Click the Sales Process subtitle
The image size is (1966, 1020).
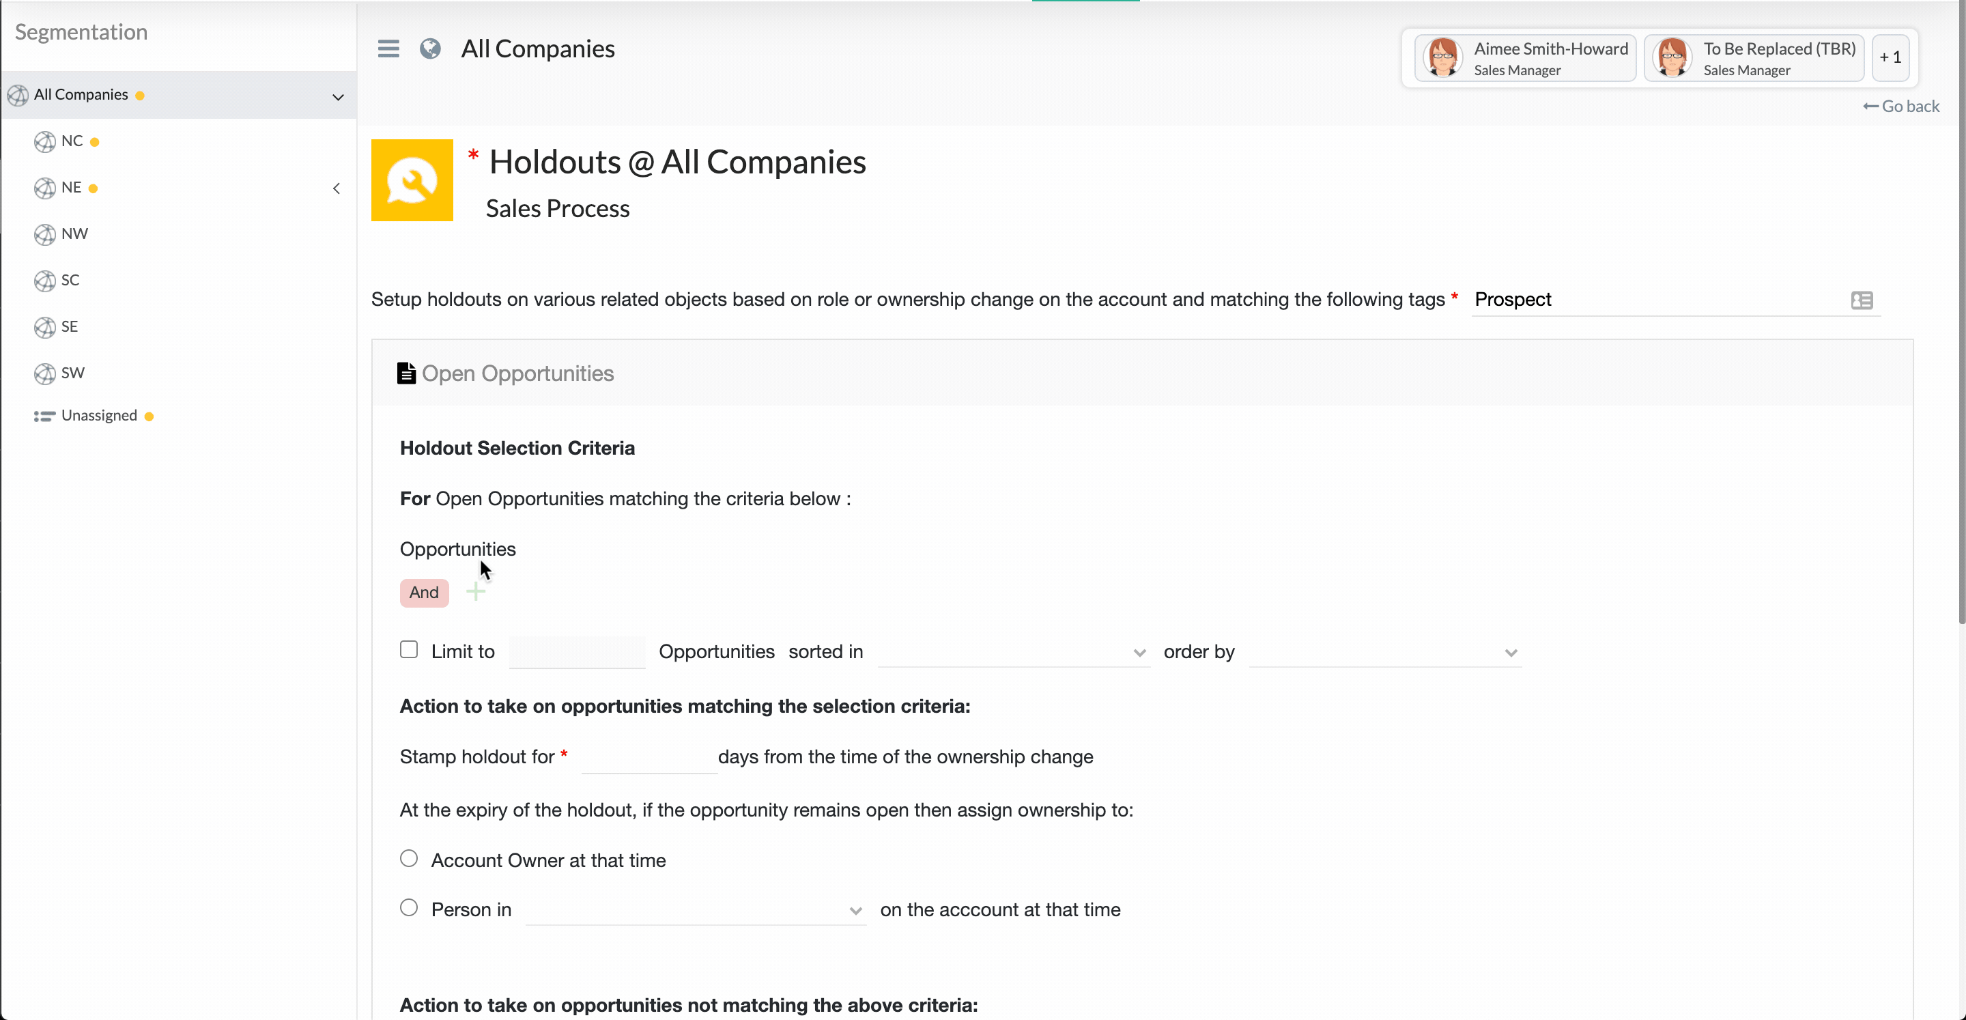point(558,208)
